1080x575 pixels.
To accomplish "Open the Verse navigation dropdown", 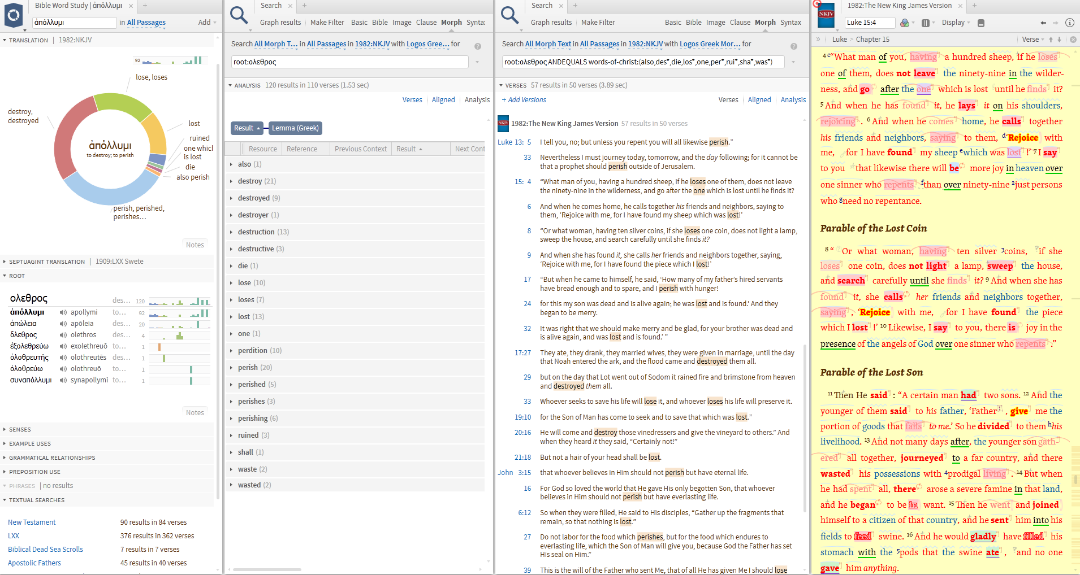I will click(x=1033, y=40).
